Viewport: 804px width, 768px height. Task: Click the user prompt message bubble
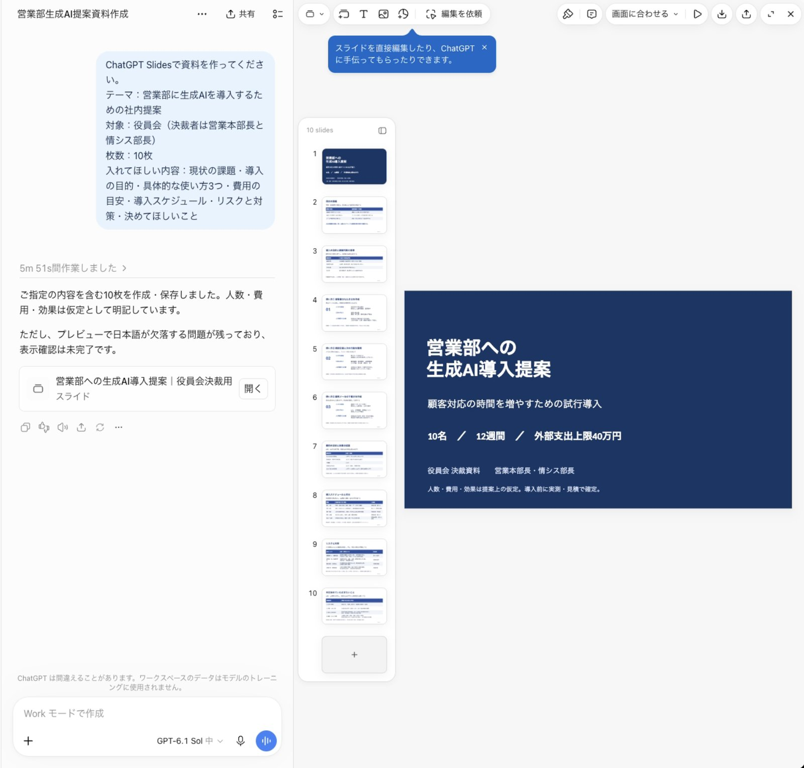[x=185, y=140]
